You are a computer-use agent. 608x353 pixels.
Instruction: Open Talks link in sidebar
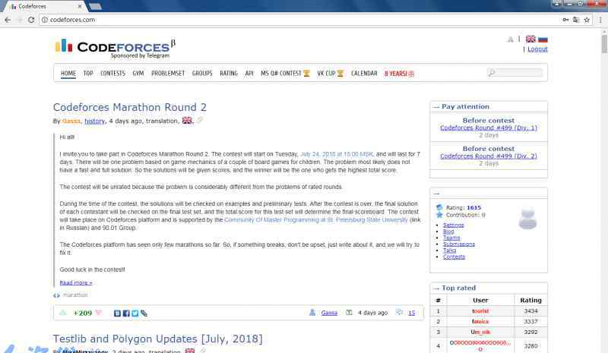click(x=449, y=251)
